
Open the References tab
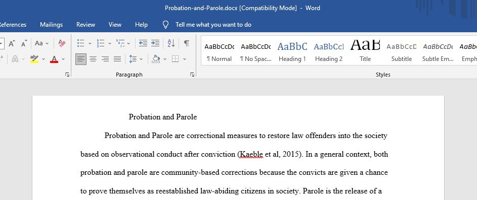[x=13, y=25]
